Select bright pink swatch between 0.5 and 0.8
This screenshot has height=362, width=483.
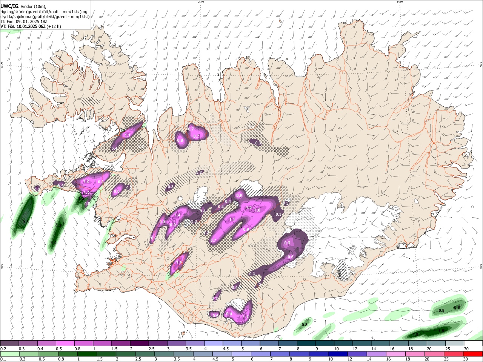[65, 343]
